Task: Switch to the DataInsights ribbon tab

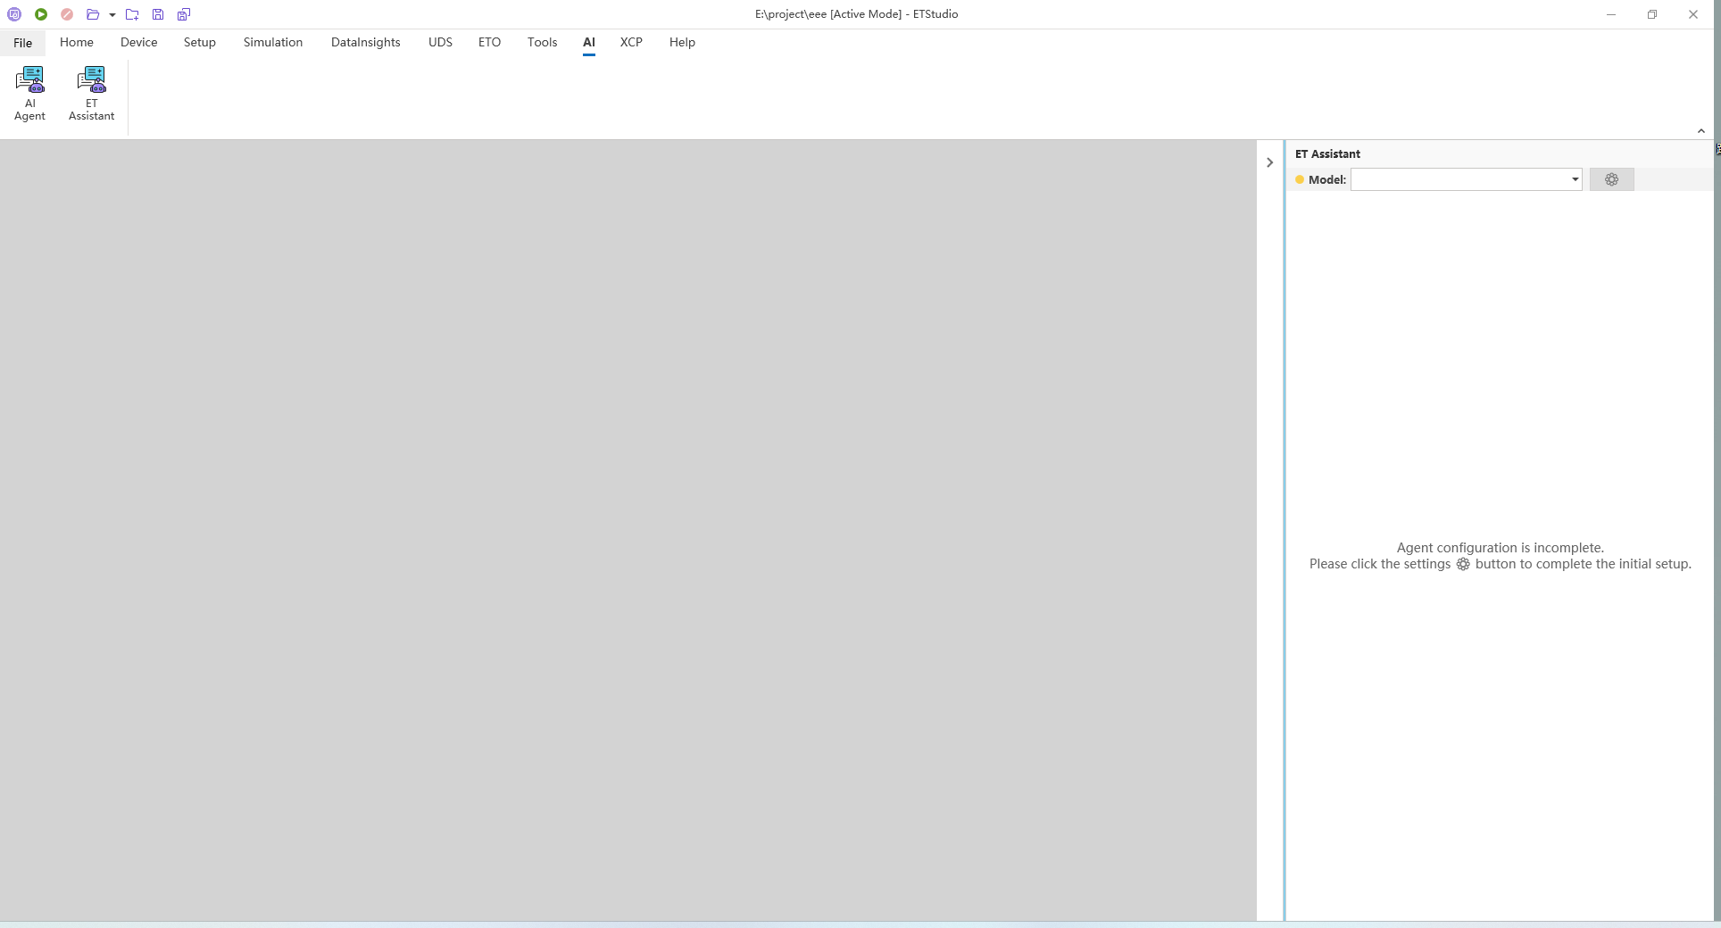Action: click(366, 42)
